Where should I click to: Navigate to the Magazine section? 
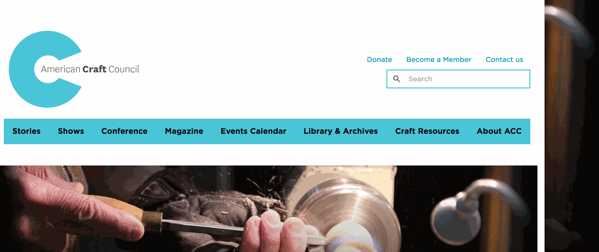pyautogui.click(x=184, y=131)
